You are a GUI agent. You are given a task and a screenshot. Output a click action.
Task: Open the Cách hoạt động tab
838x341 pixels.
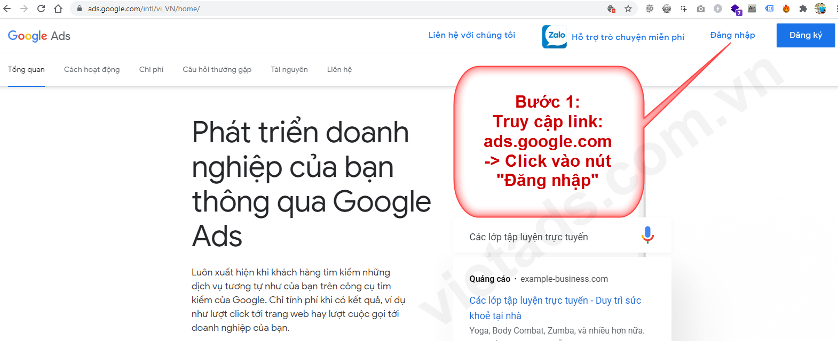92,69
